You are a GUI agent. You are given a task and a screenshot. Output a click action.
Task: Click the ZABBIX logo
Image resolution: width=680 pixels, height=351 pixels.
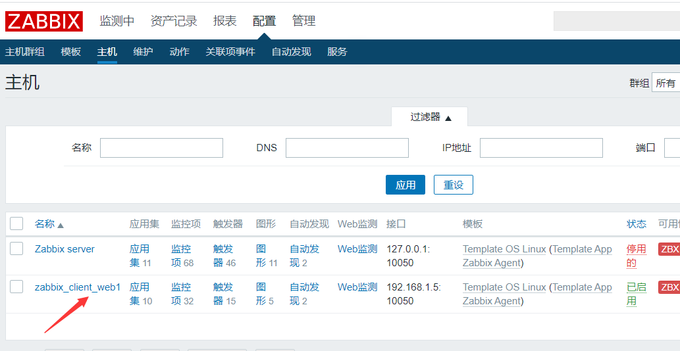pyautogui.click(x=44, y=21)
